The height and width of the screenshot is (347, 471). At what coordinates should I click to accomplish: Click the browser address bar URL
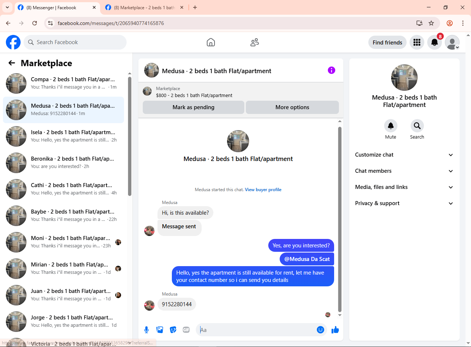point(111,23)
